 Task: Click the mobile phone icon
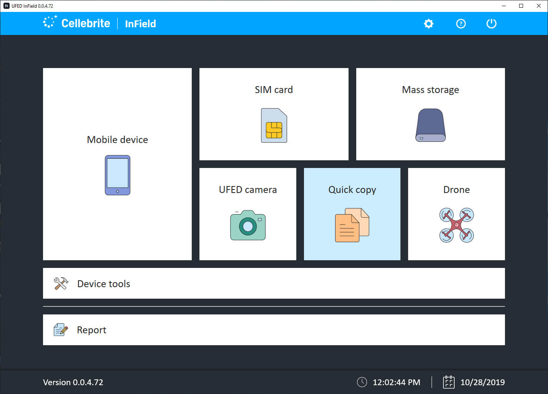(118, 175)
